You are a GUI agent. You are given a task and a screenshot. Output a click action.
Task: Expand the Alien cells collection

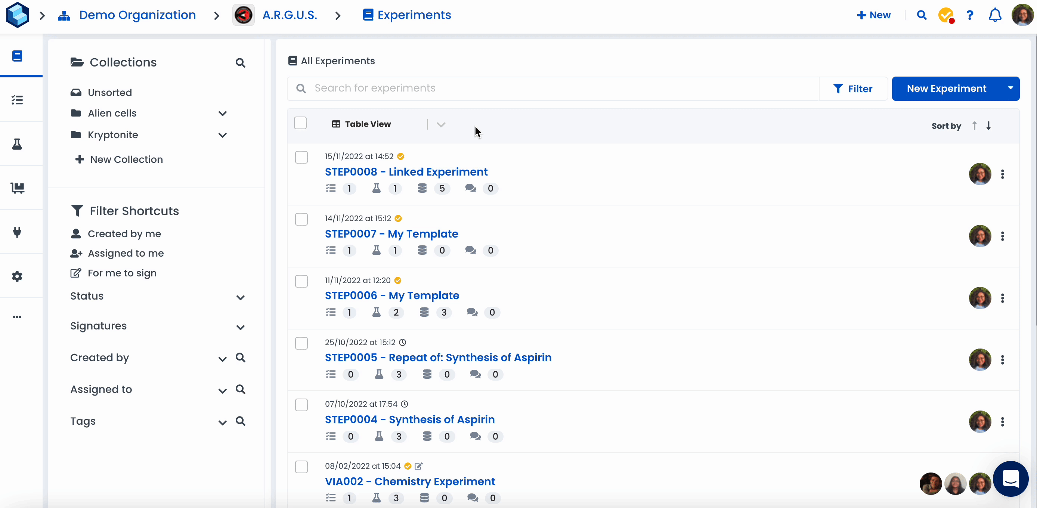223,114
